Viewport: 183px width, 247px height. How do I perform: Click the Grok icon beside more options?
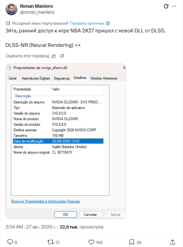(166, 6)
